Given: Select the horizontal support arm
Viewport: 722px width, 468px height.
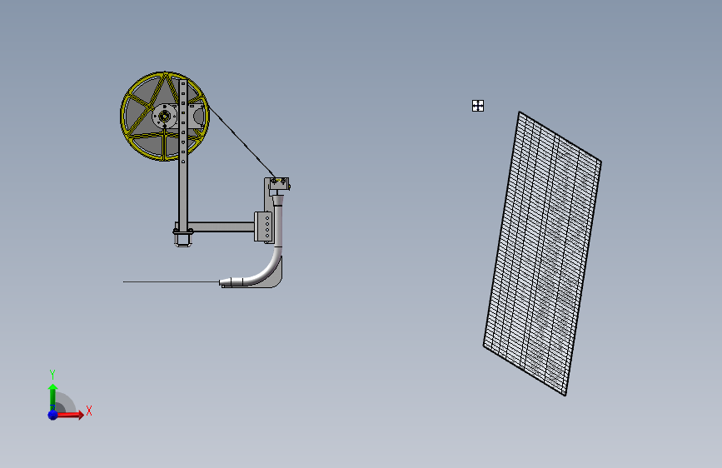Looking at the screenshot, I should pyautogui.click(x=221, y=227).
